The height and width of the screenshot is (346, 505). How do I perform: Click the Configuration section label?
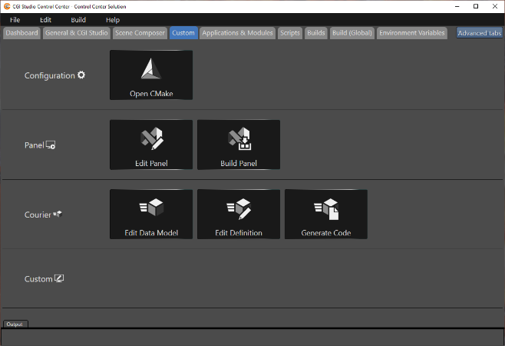tap(50, 75)
